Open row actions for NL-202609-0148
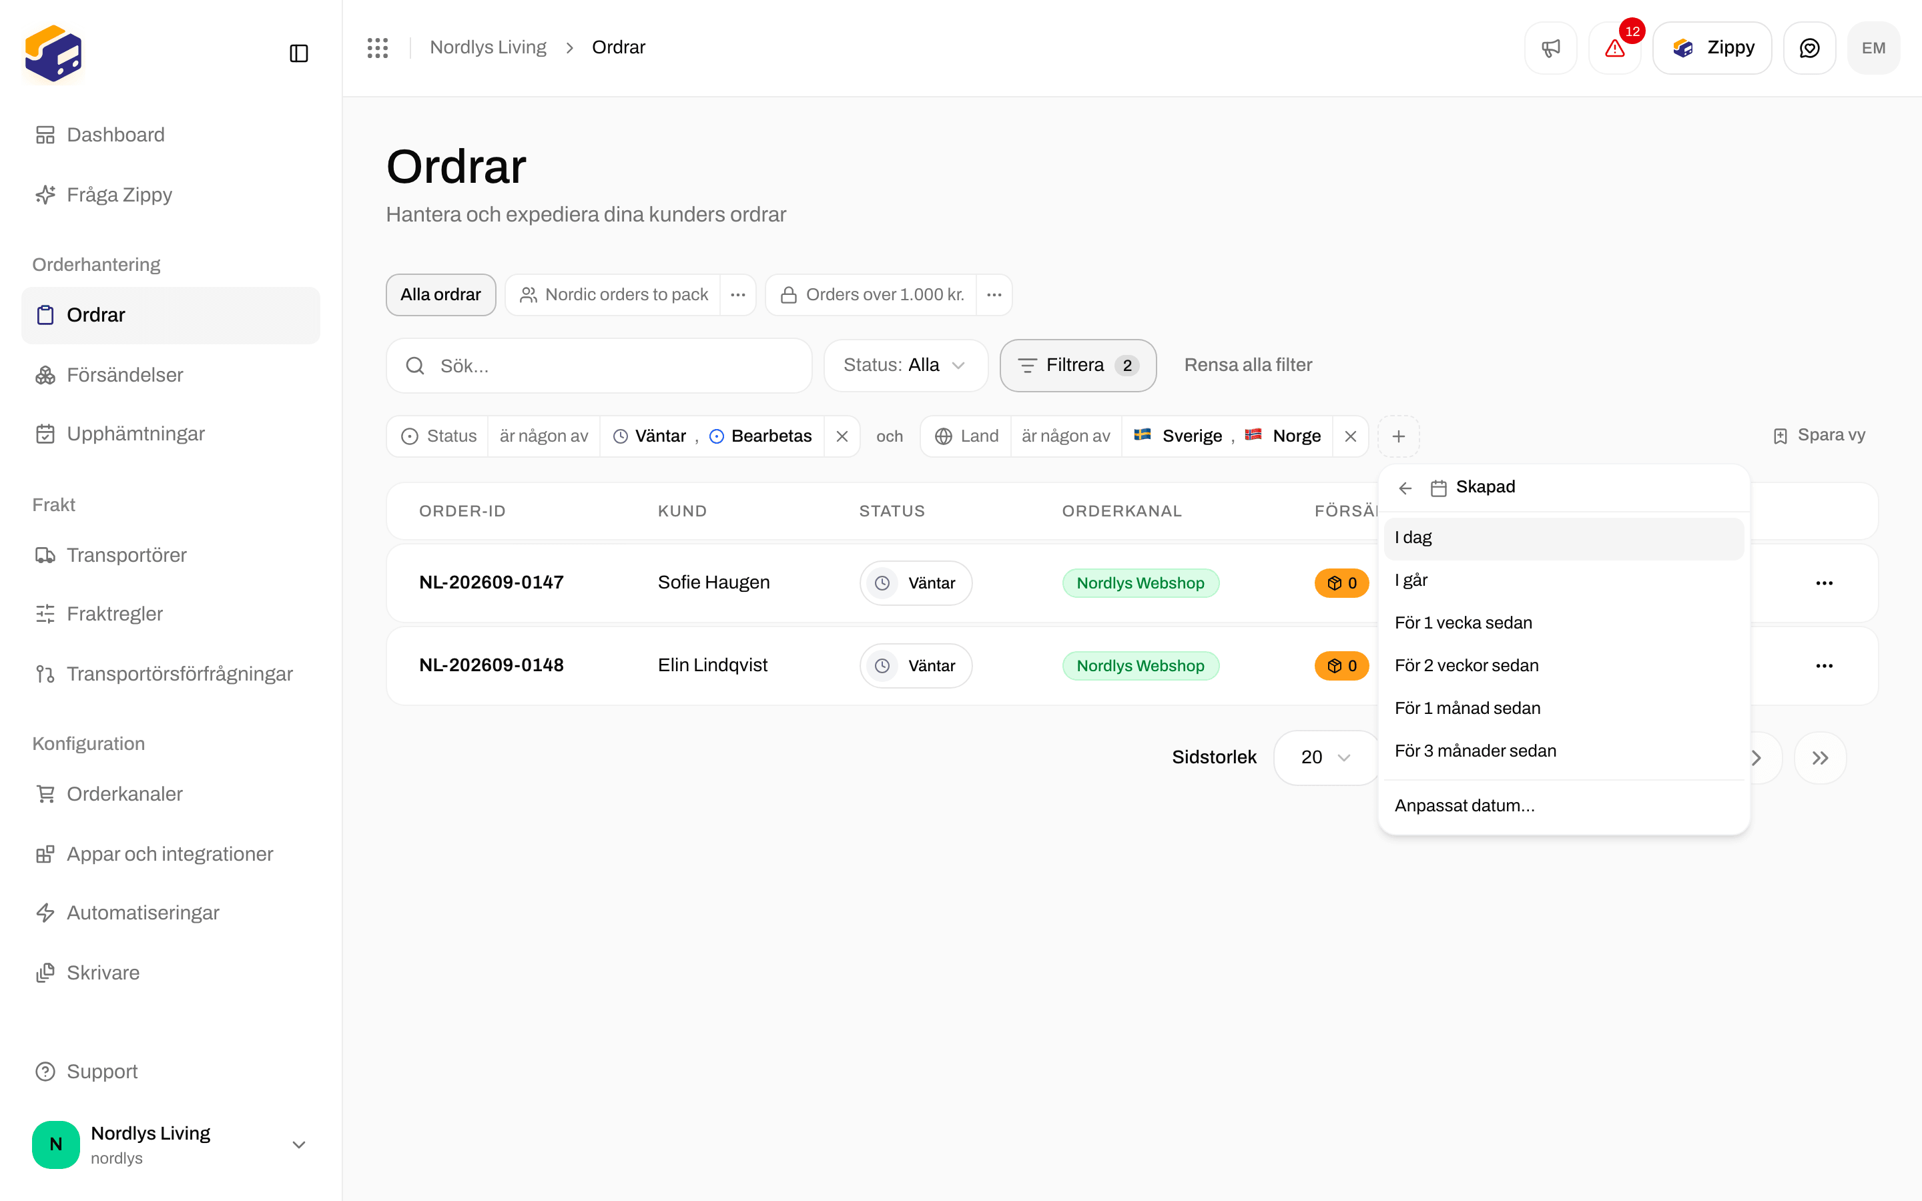The image size is (1922, 1201). pos(1825,666)
